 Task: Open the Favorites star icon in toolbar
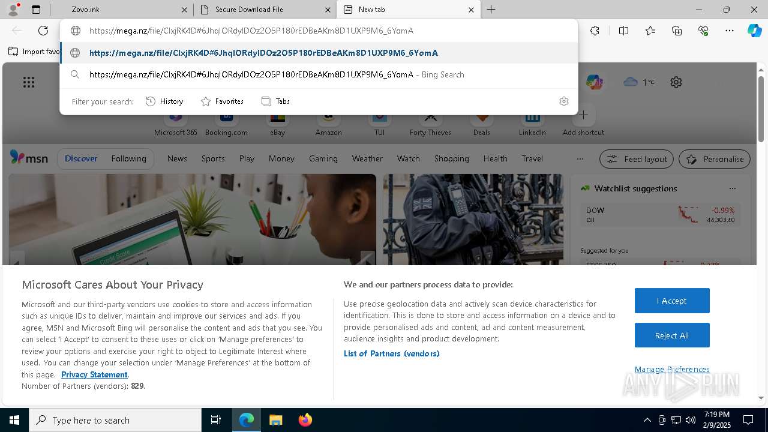tap(650, 31)
